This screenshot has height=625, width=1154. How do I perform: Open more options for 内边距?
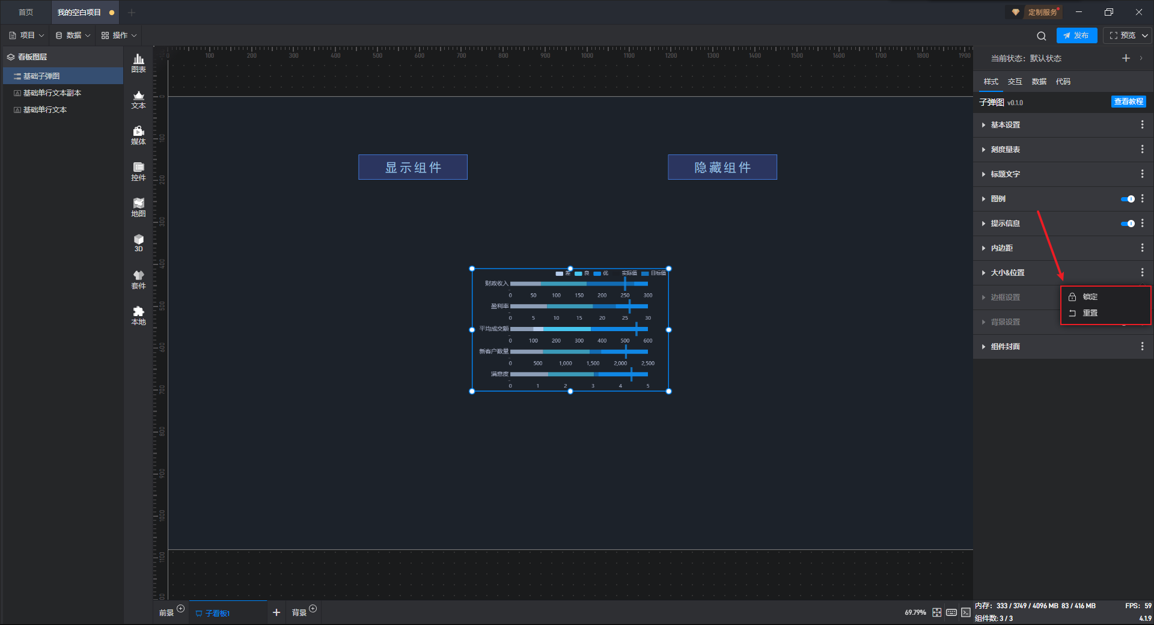(x=1142, y=248)
